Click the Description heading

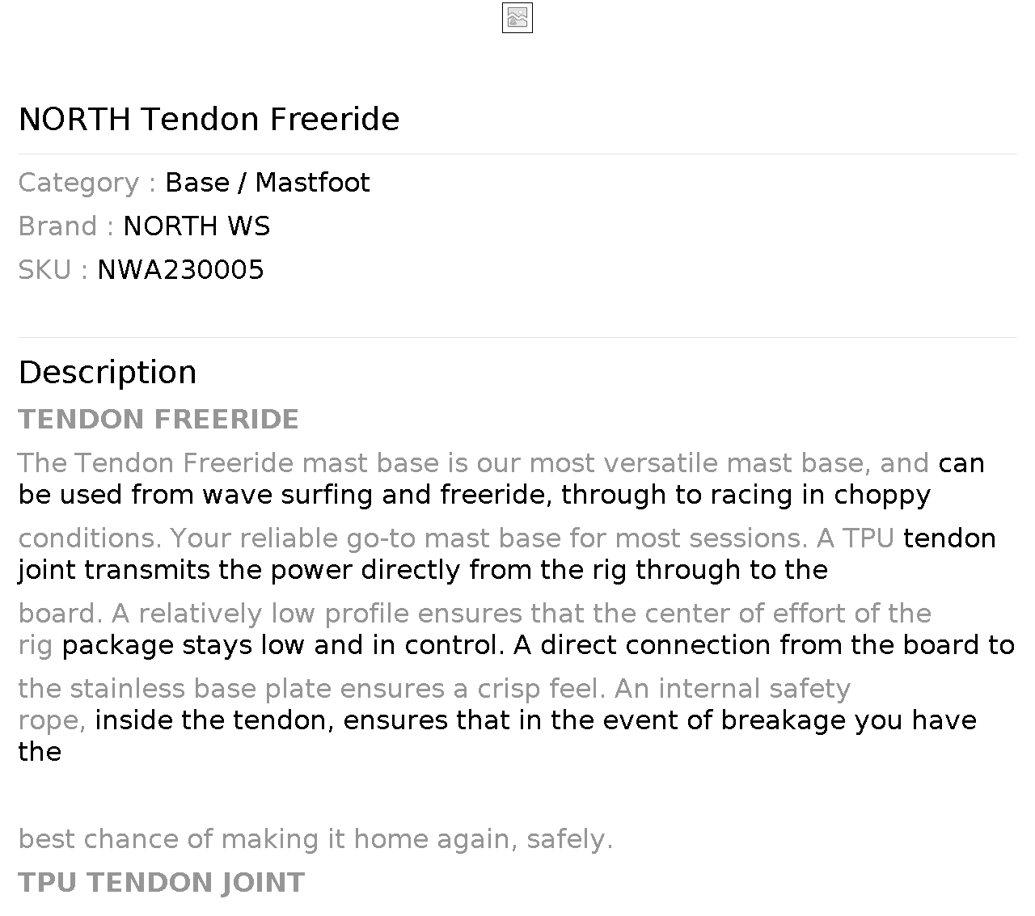(108, 373)
